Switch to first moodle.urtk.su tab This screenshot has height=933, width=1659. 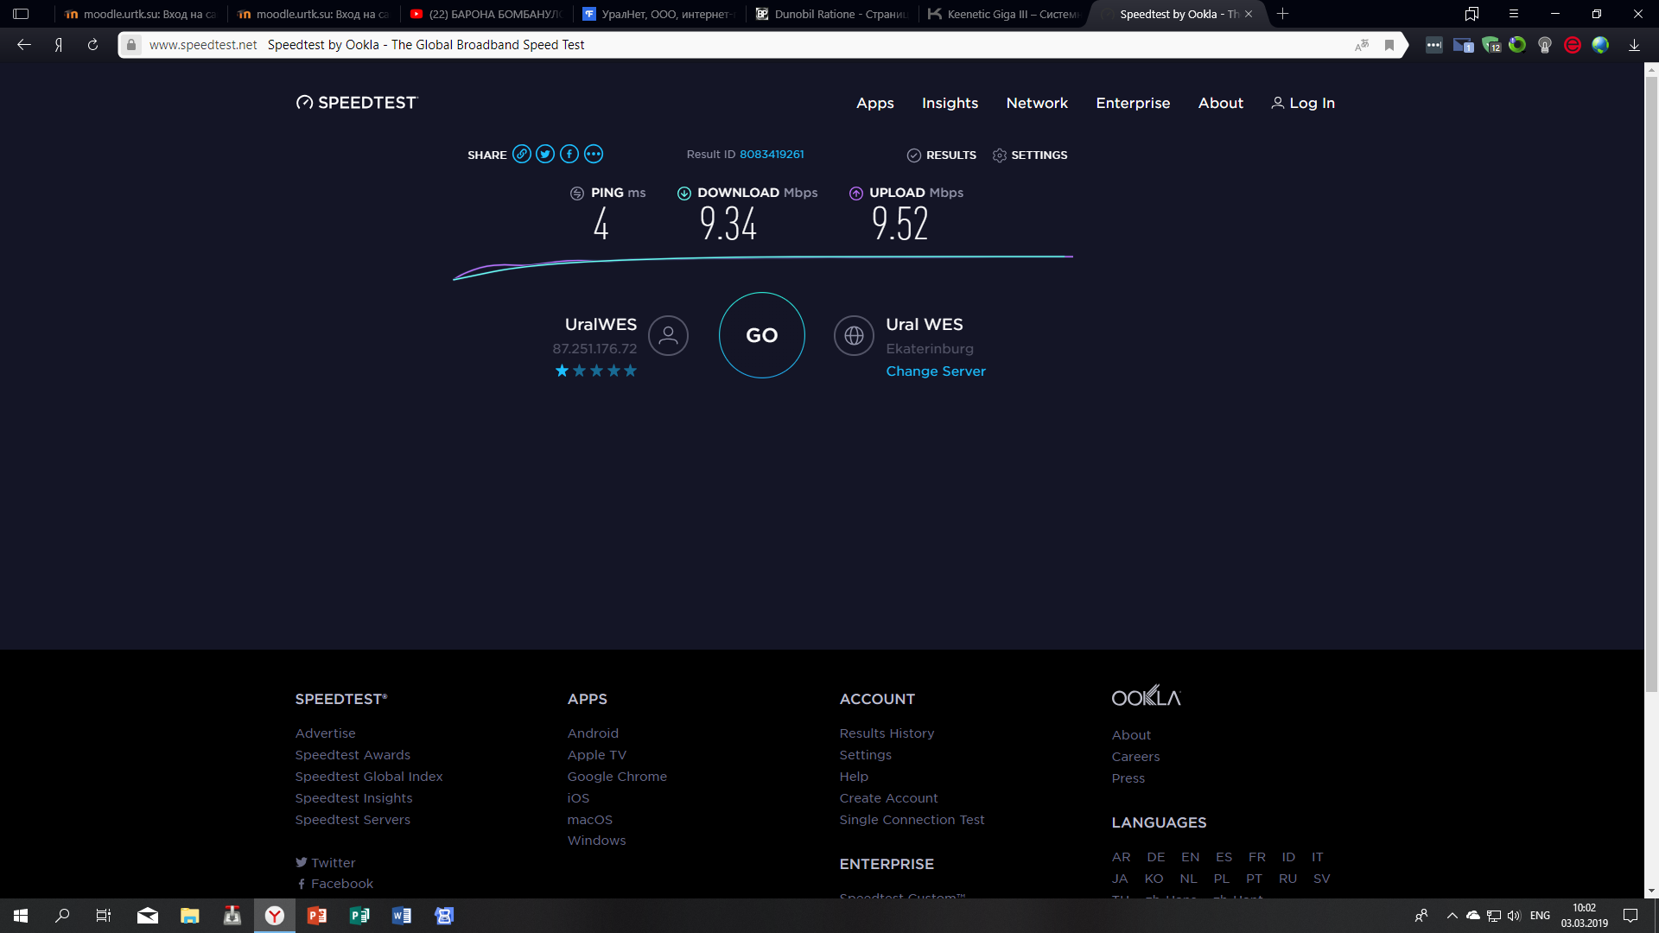[x=141, y=14]
